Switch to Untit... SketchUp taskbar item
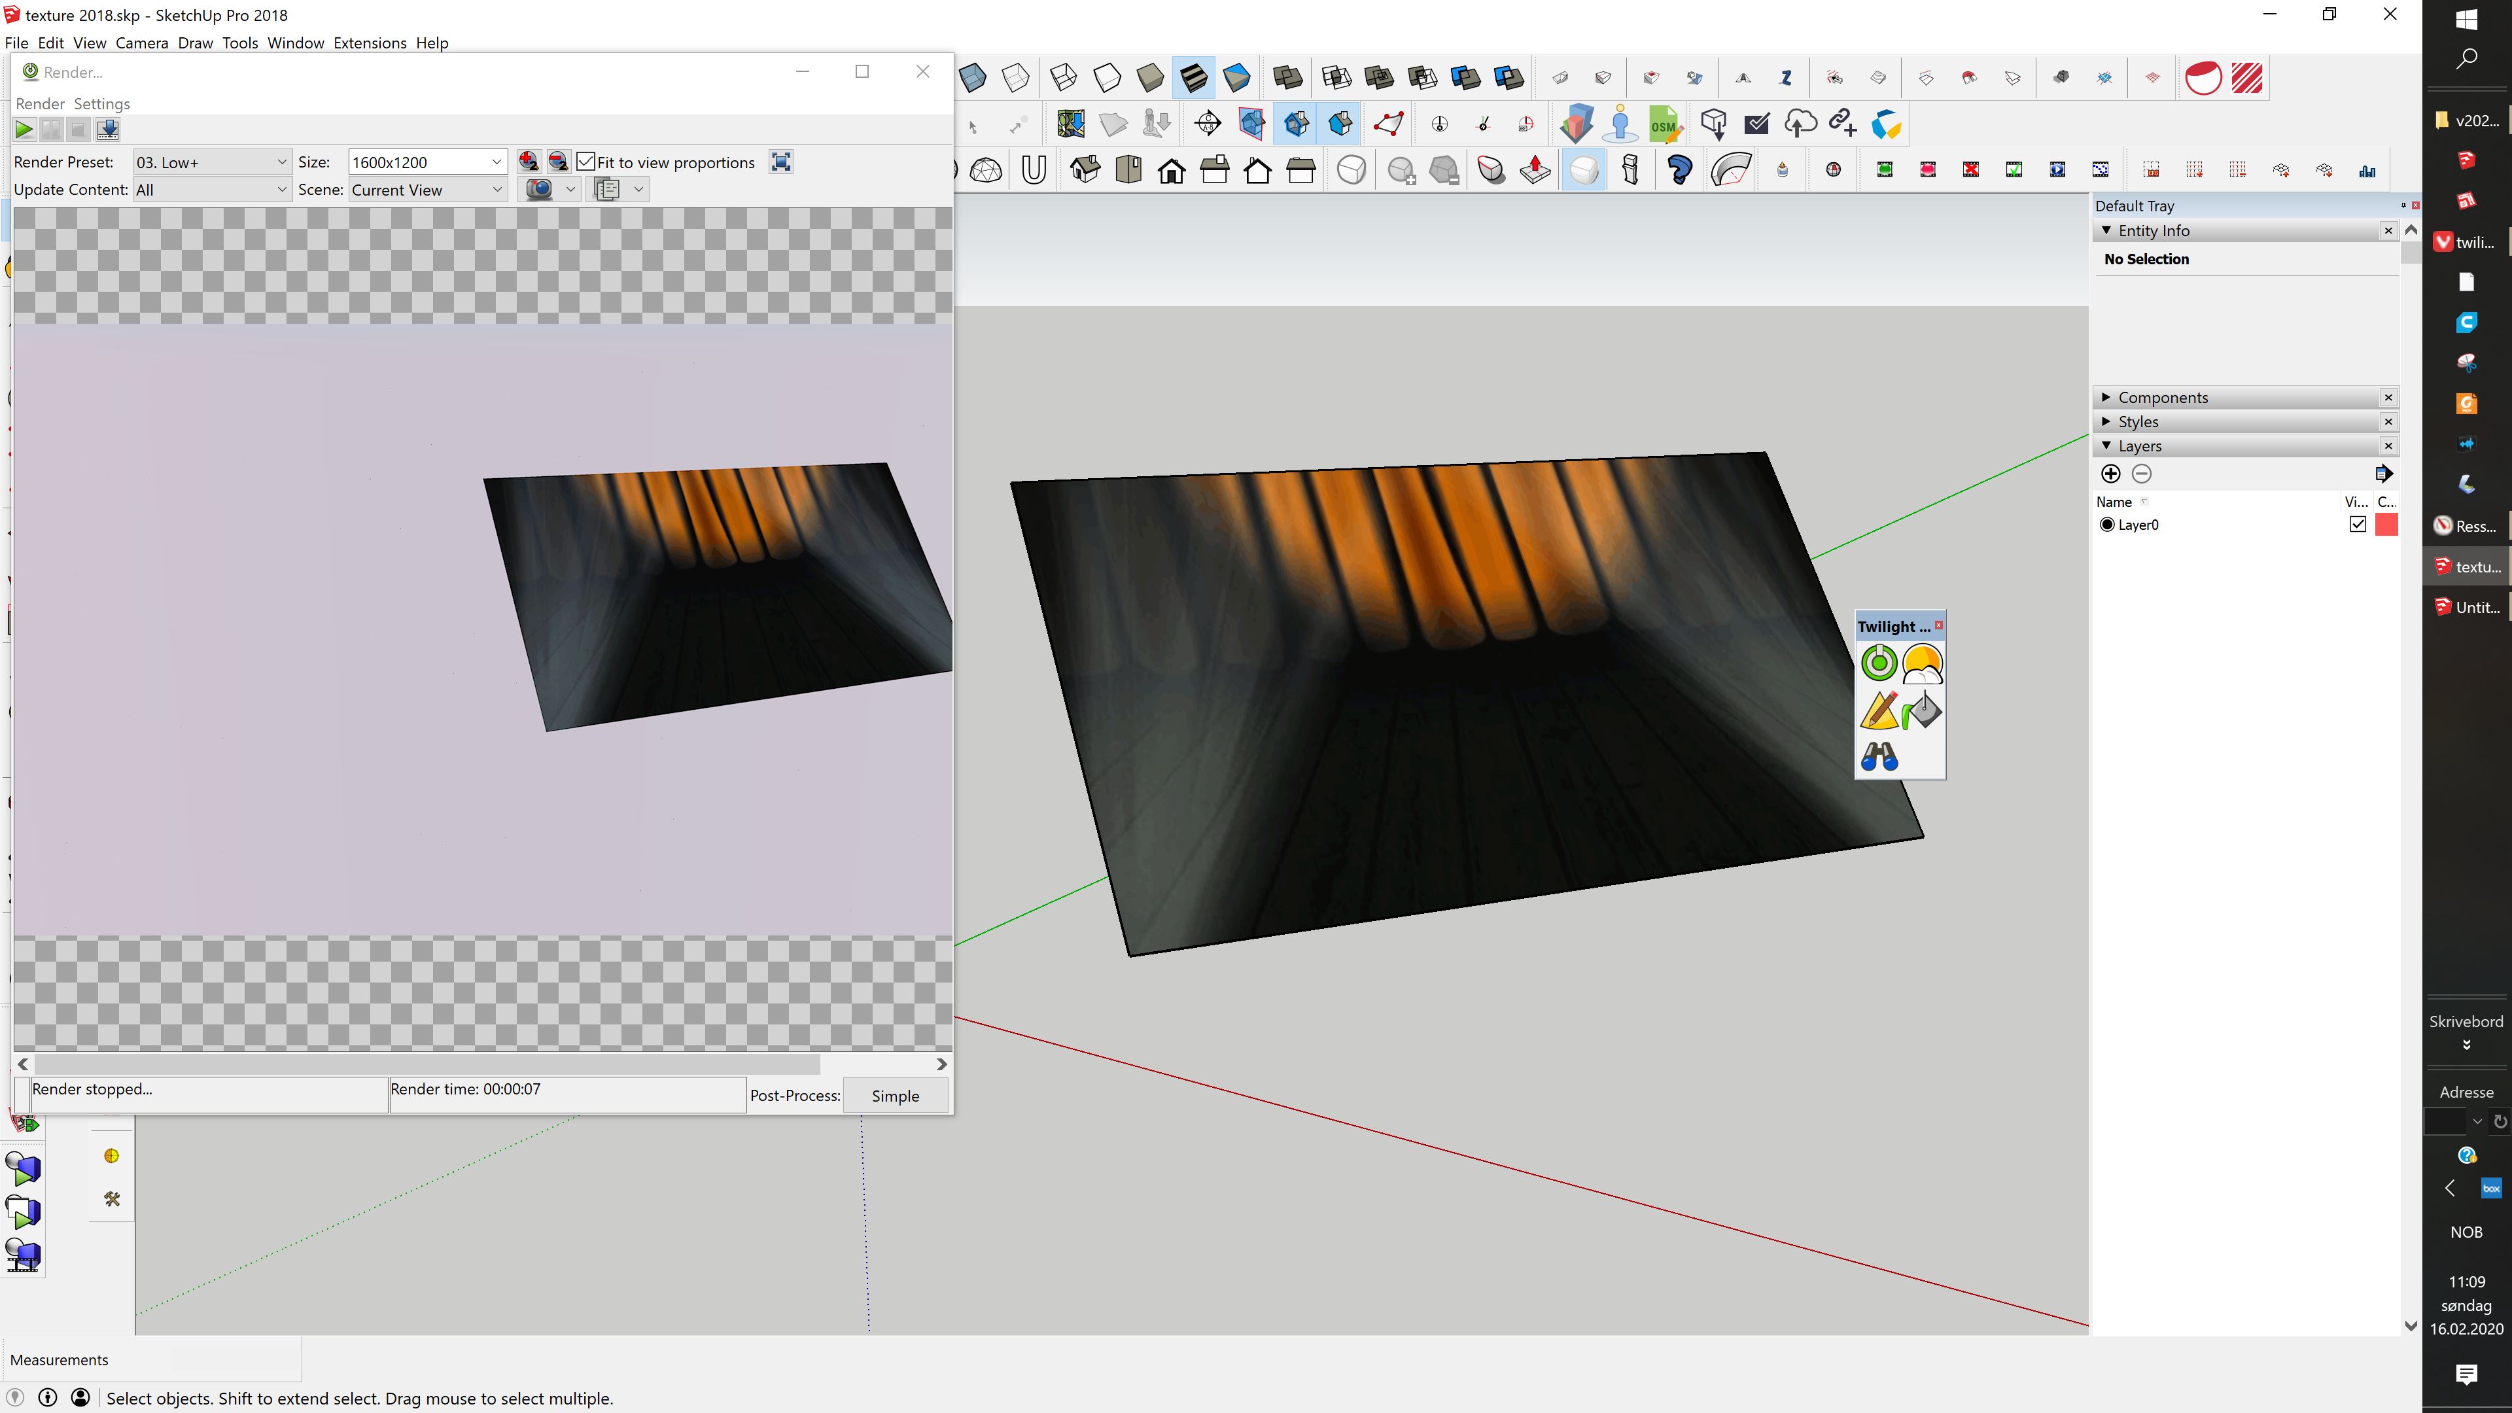The width and height of the screenshot is (2512, 1413). tap(2466, 606)
